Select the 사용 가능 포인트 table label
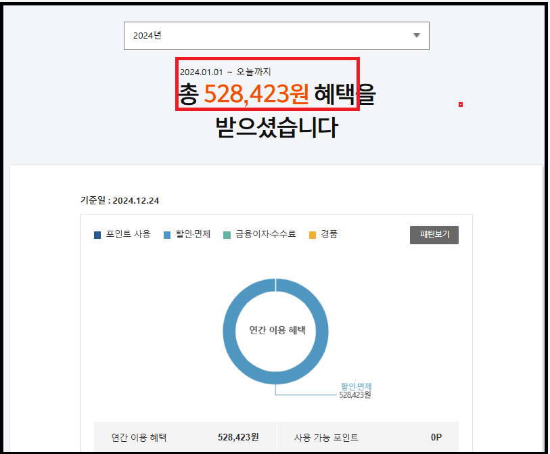This screenshot has width=550, height=454. (327, 437)
